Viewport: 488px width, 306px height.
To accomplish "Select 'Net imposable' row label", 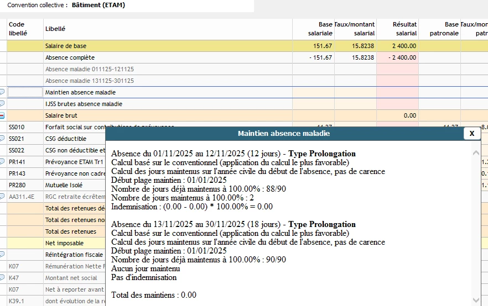I will (x=64, y=243).
